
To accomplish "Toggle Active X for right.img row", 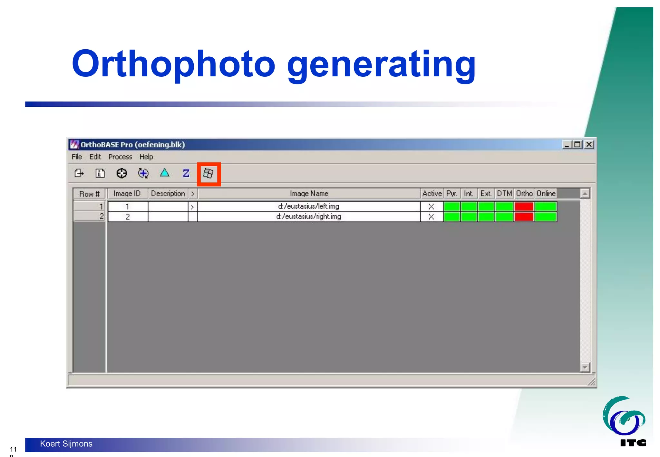I will [x=431, y=217].
